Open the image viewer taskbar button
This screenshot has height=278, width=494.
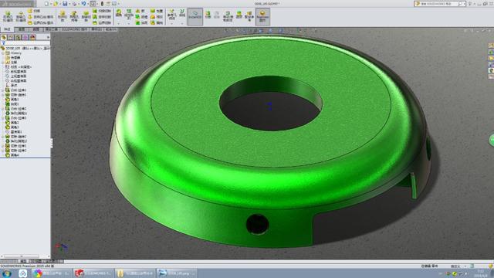pyautogui.click(x=177, y=273)
